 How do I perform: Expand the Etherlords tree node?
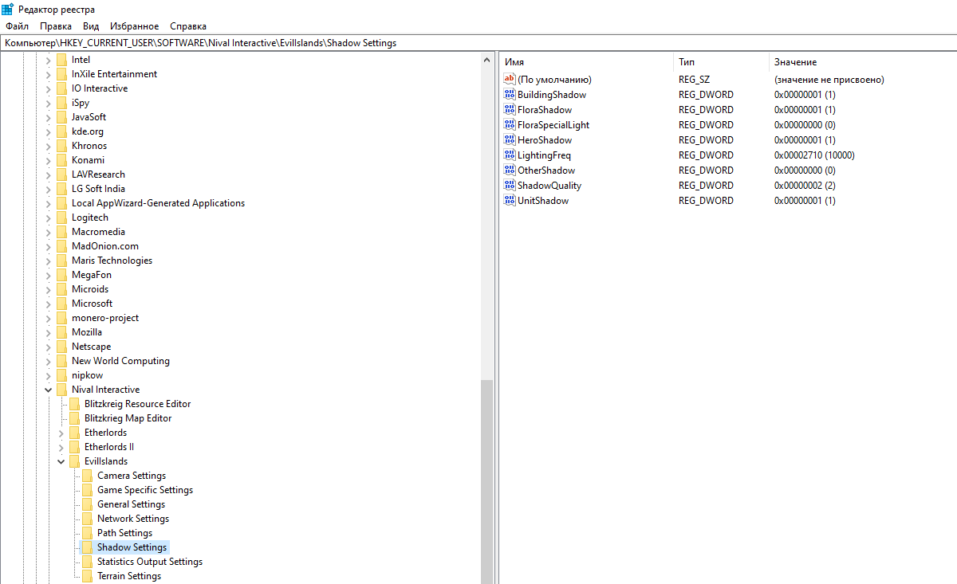(x=61, y=433)
